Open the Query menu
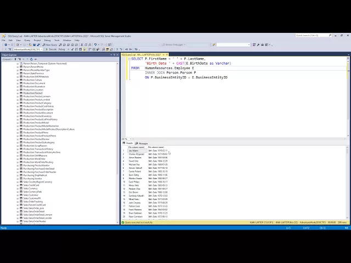 pyautogui.click(x=27, y=40)
